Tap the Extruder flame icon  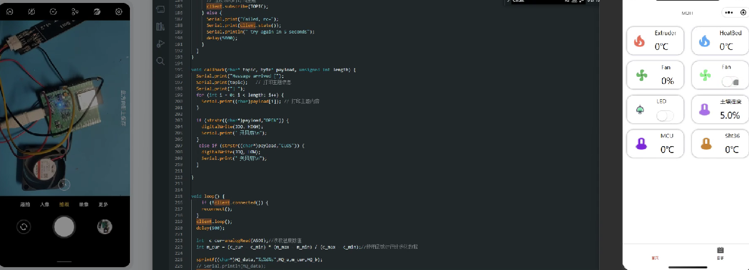[640, 41]
